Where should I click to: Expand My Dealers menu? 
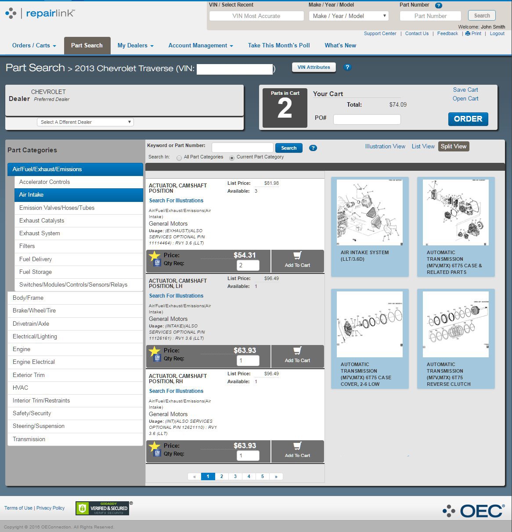click(136, 45)
